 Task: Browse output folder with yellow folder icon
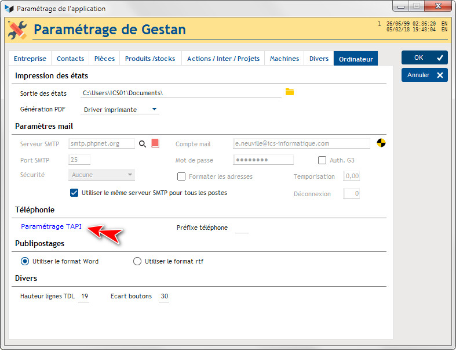pos(289,92)
